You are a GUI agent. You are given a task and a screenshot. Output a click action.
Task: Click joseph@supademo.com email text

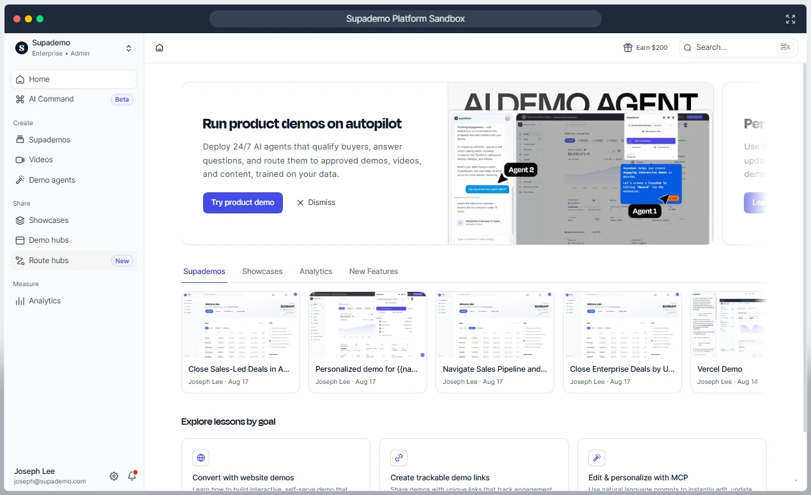click(x=50, y=482)
